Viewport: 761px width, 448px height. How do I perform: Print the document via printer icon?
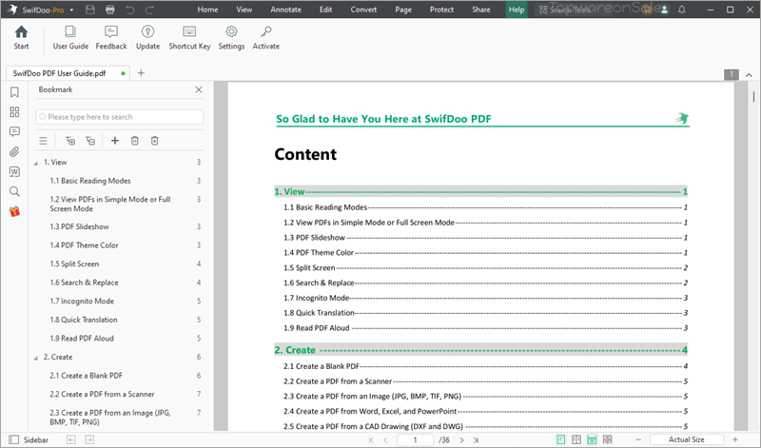point(110,10)
